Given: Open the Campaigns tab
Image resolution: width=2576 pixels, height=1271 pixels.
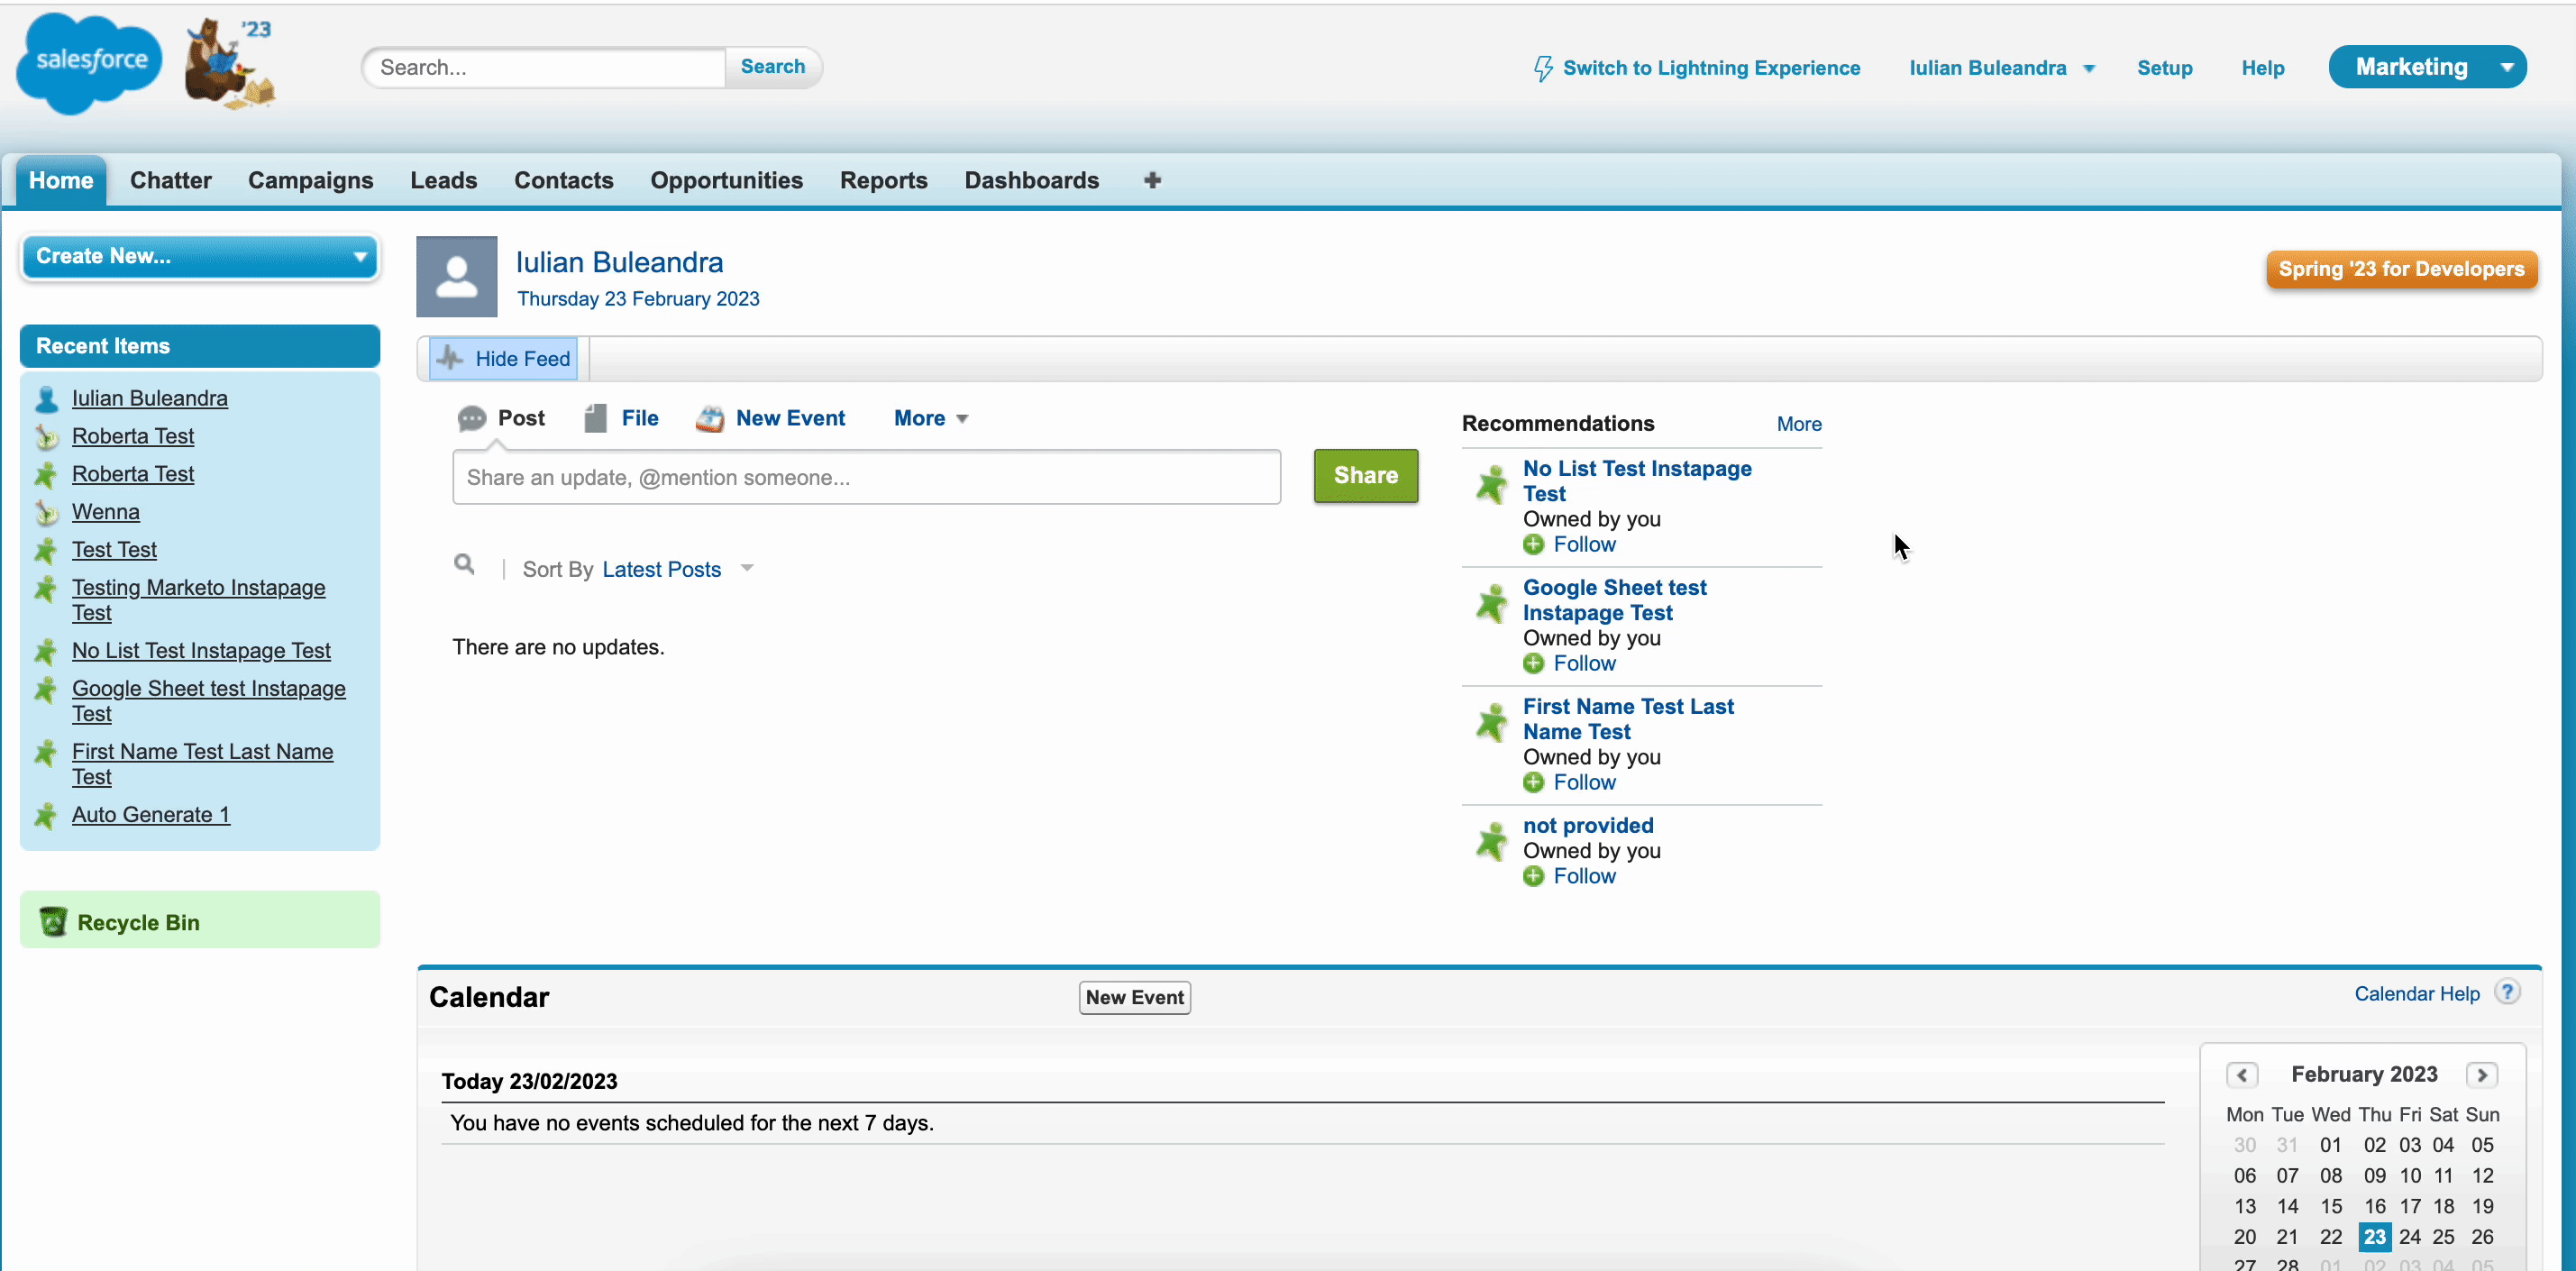Looking at the screenshot, I should tap(311, 180).
